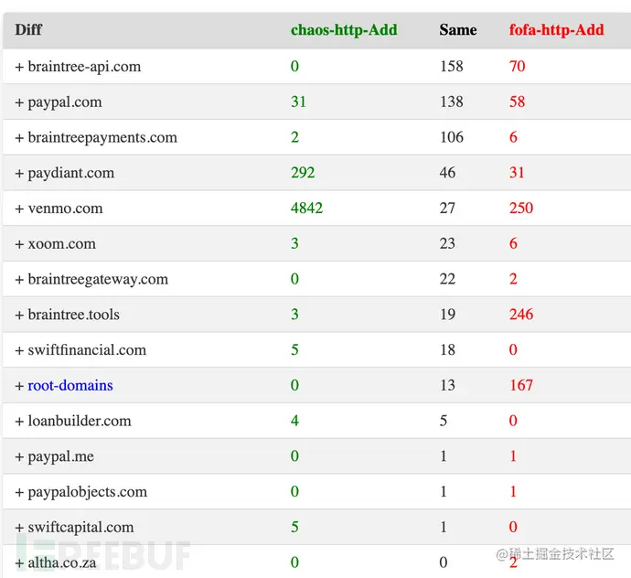Select the braintreepayments.com row label
This screenshot has width=631, height=578.
coord(102,137)
